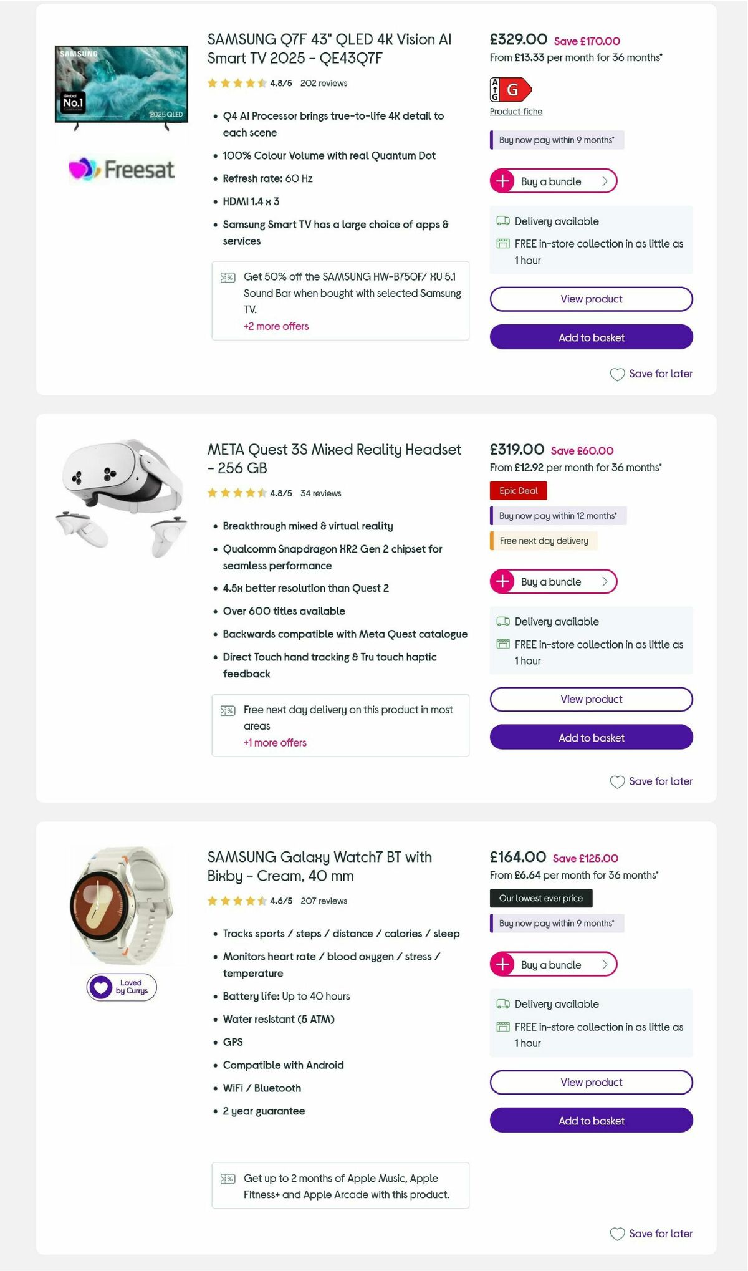Click the Freesat logo
Screen dimensions: 748x1271
click(x=121, y=168)
